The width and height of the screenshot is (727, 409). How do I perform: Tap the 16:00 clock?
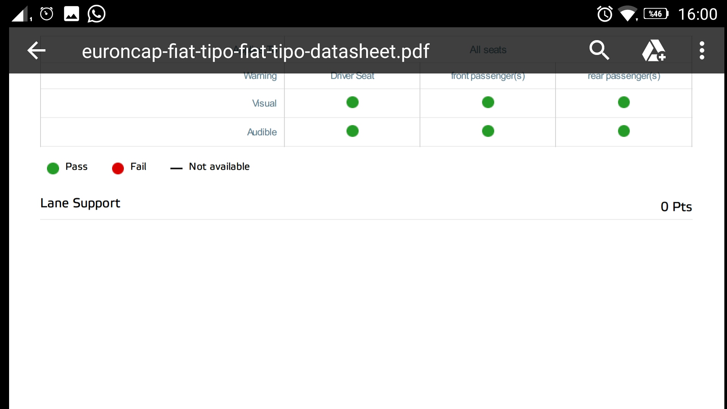pos(697,14)
